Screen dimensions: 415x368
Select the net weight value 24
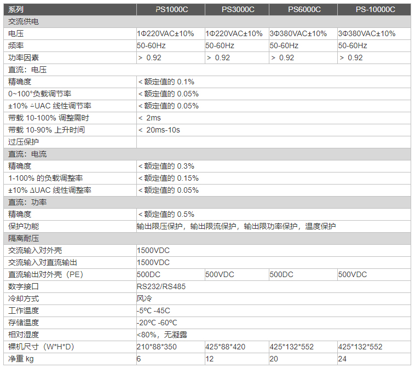pyautogui.click(x=343, y=359)
